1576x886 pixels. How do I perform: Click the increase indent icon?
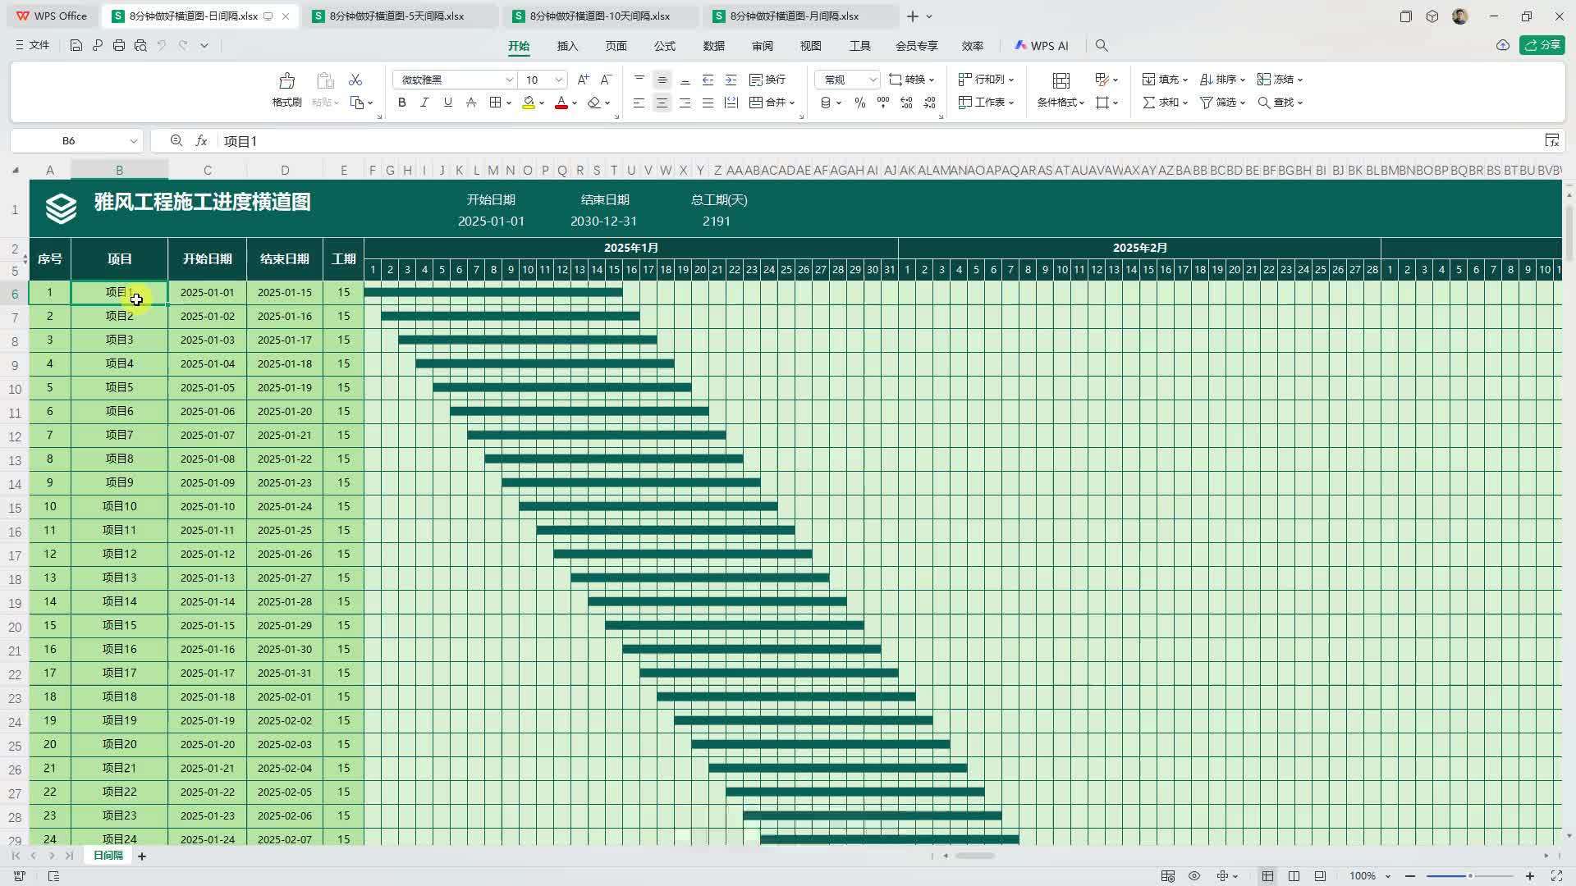pos(731,80)
